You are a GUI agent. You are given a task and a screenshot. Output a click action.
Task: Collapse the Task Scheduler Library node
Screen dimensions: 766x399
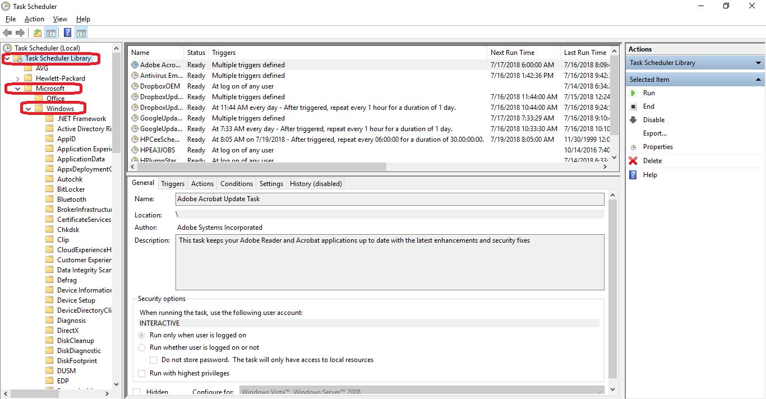click(7, 58)
